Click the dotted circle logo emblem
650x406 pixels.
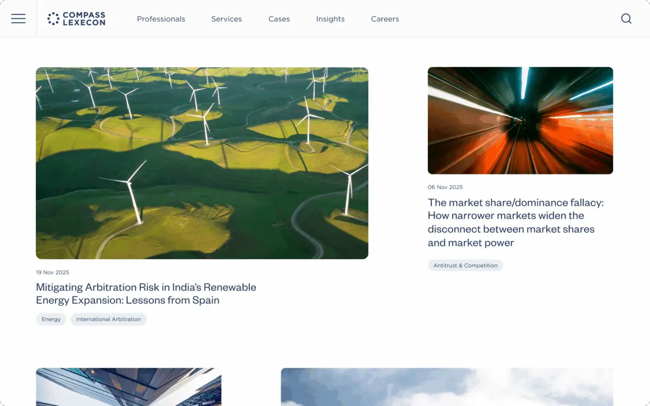[53, 19]
